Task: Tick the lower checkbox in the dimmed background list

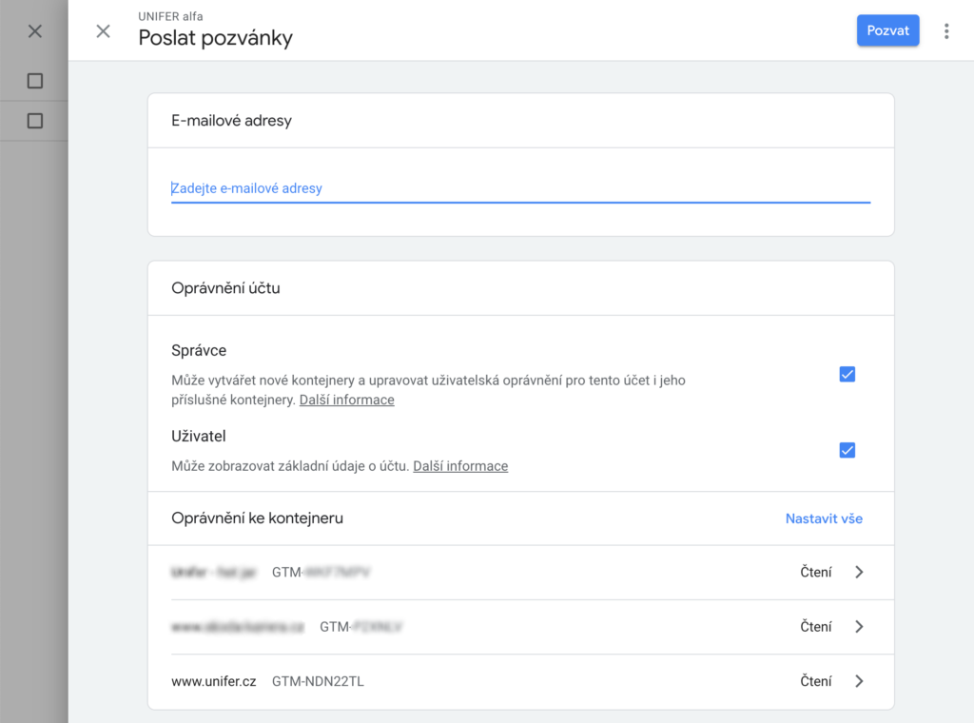Action: [x=35, y=121]
